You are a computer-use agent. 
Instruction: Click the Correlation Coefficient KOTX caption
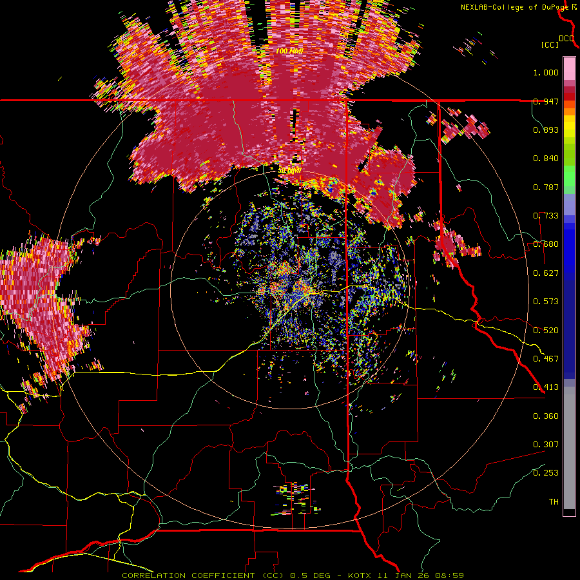(x=293, y=575)
